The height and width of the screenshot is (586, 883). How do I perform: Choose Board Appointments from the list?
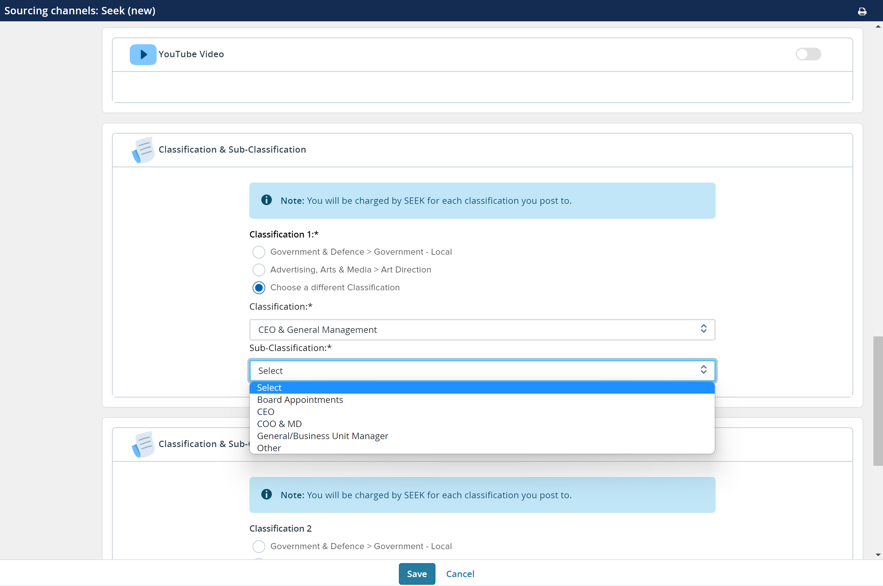pyautogui.click(x=300, y=400)
